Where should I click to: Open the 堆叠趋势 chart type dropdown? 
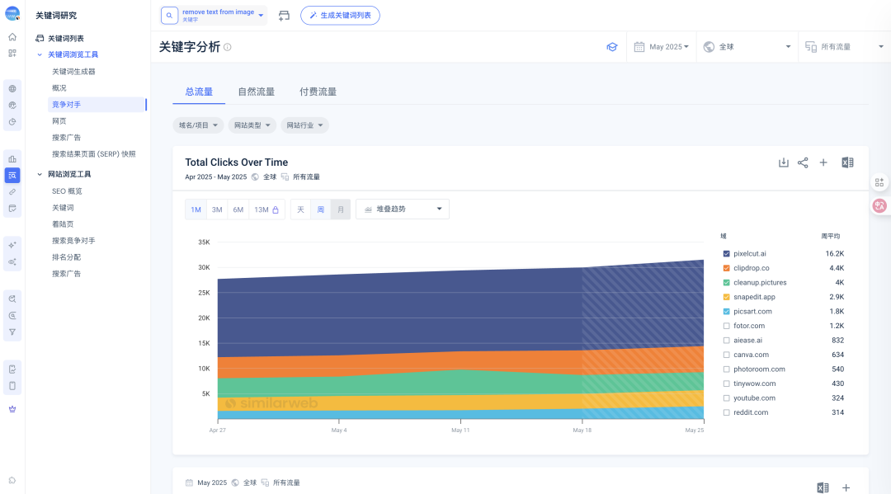tap(403, 209)
